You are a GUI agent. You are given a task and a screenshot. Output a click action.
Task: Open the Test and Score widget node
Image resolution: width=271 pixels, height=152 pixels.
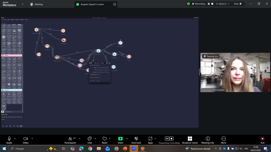[x=98, y=51]
